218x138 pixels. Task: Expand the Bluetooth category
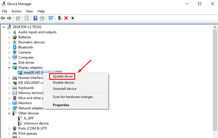(x=9, y=48)
